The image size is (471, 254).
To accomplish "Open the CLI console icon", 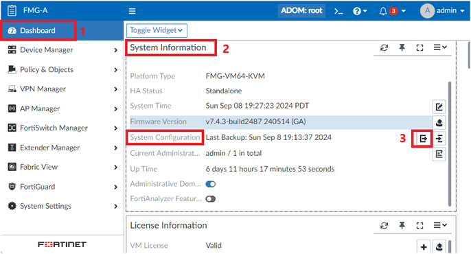I will click(x=338, y=11).
